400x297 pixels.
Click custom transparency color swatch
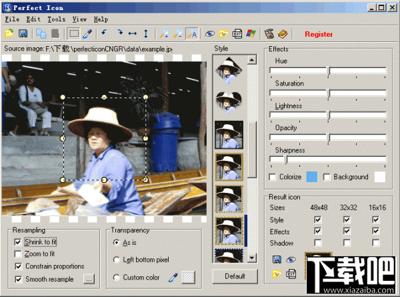coord(188,278)
